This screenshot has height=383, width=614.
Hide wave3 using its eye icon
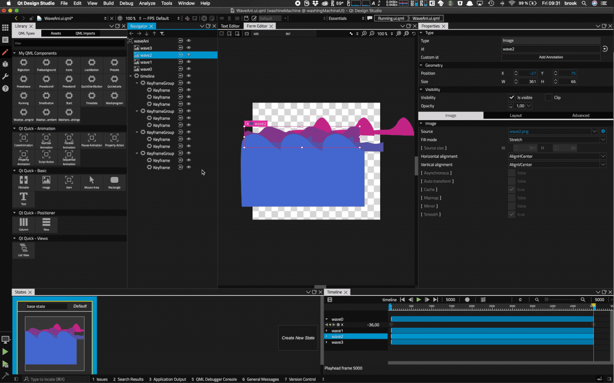(x=189, y=48)
